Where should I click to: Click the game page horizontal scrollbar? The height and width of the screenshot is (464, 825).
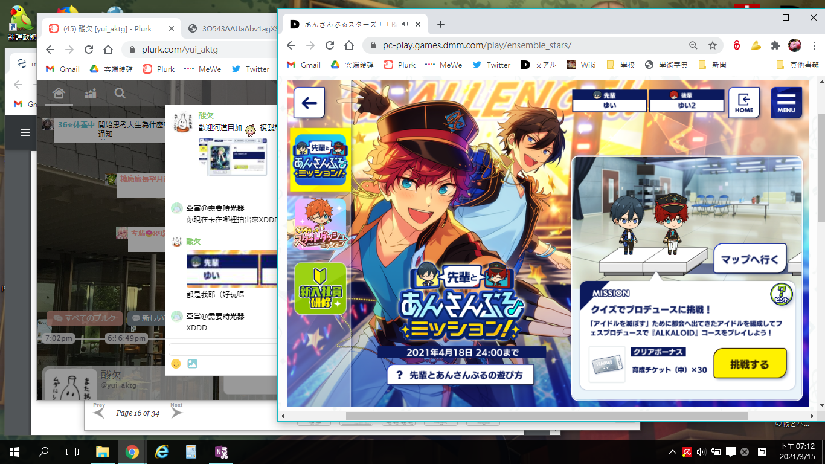tap(547, 416)
